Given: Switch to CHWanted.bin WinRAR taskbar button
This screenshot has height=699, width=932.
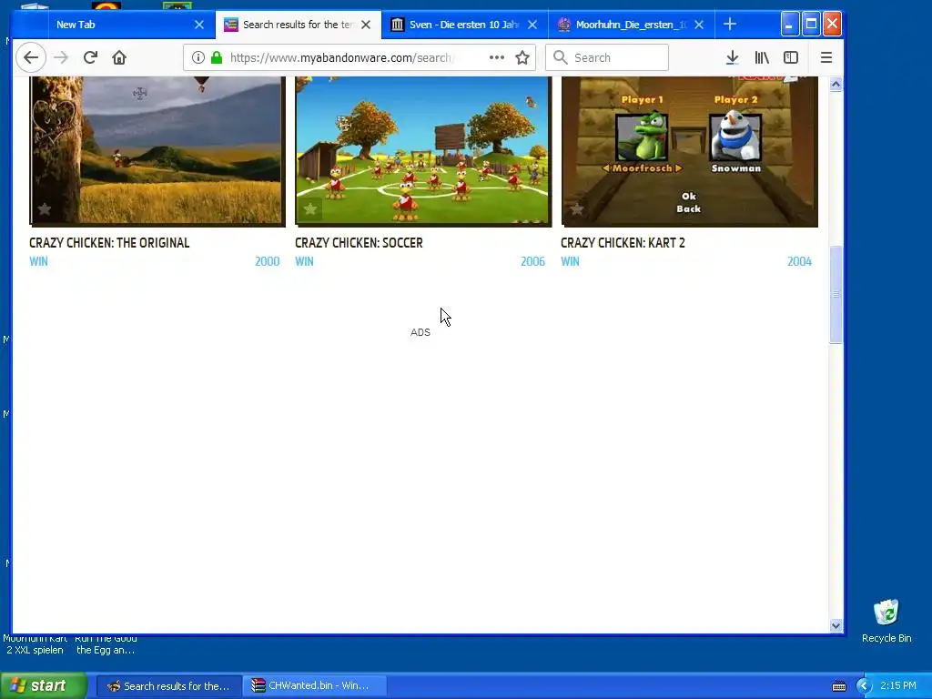Looking at the screenshot, I should coord(315,686).
